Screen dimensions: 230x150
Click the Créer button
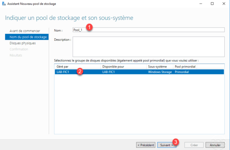(194, 145)
